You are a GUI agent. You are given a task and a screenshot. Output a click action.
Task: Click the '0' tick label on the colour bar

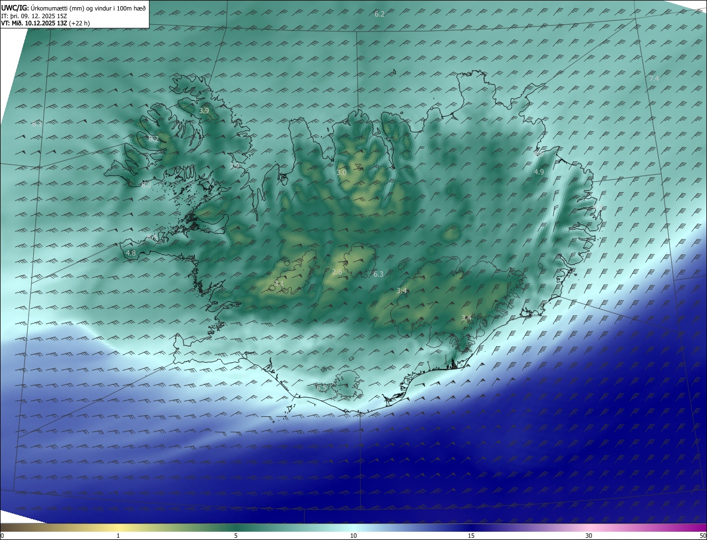pyautogui.click(x=2, y=536)
